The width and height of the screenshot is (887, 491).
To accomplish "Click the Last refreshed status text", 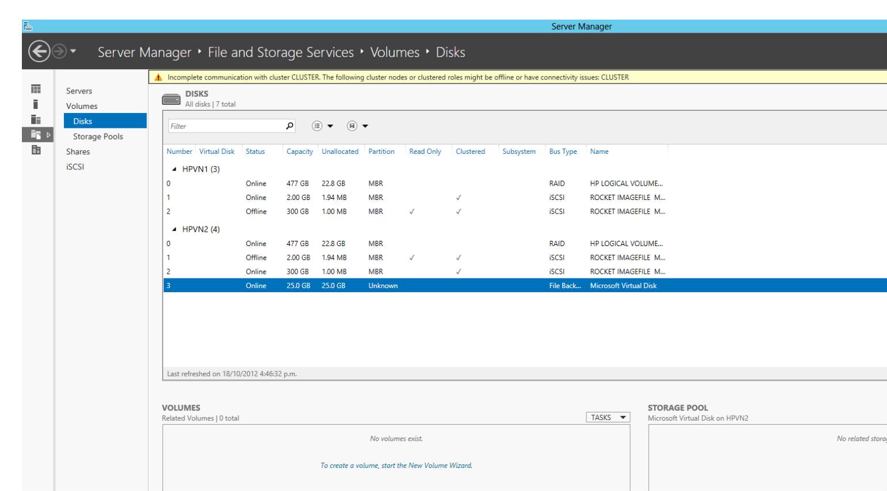I will 232,373.
